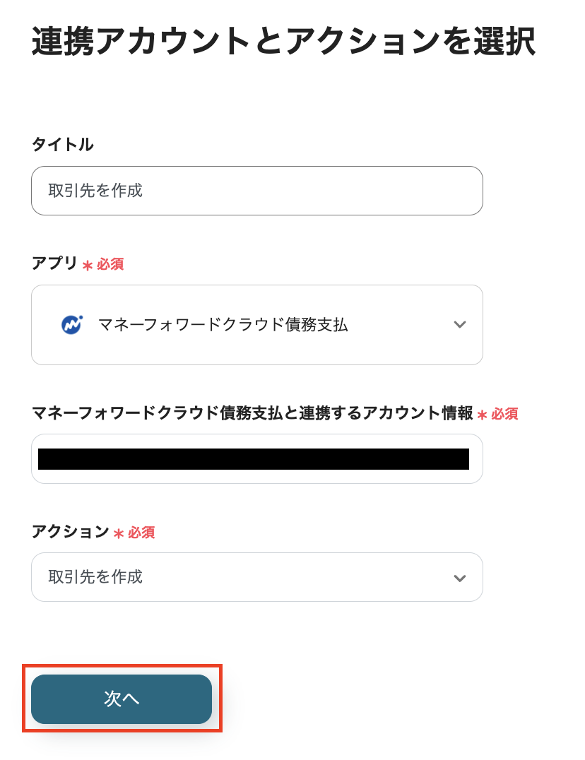This screenshot has height=760, width=585.
Task: Open the アクション dropdown chevron arrow
Action: click(460, 578)
